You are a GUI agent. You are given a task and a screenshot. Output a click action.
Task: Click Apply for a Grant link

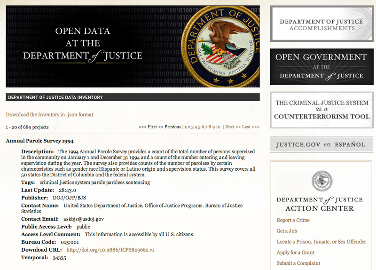tap(296, 253)
